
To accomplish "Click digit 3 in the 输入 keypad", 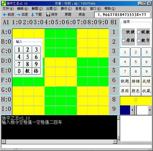I will coord(36,50).
